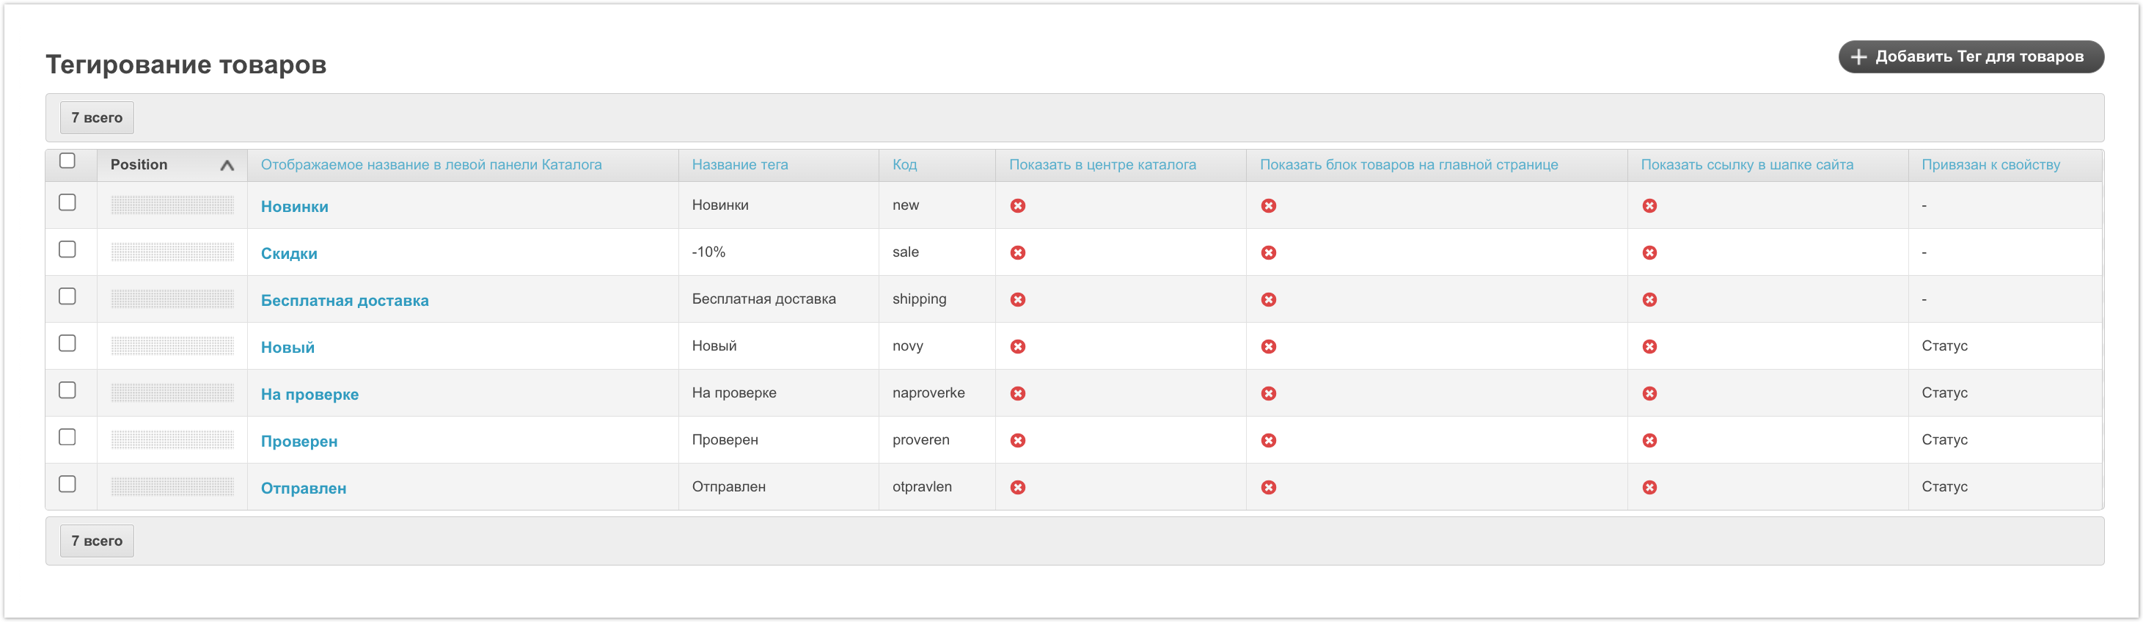The height and width of the screenshot is (622, 2143).
Task: Click Добавить Тег для товаров button
Action: 1970,56
